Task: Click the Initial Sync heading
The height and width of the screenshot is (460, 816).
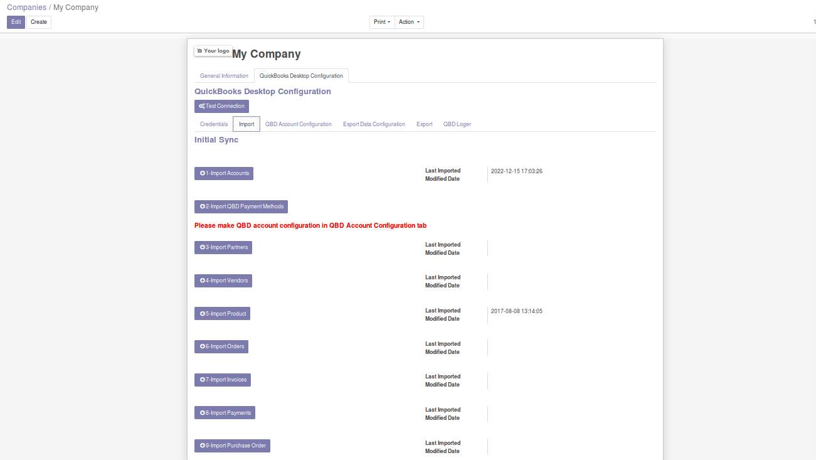Action: pyautogui.click(x=216, y=140)
